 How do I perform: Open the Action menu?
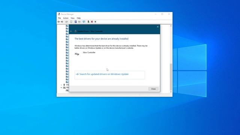[x=66, y=18]
